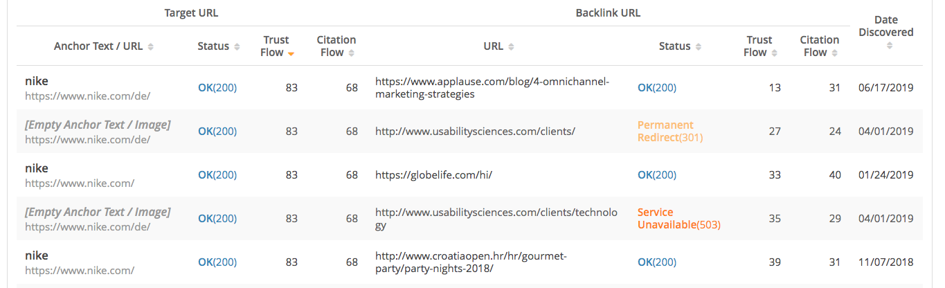Sort by the Target URL Status column
The image size is (945, 288).
[x=237, y=46]
